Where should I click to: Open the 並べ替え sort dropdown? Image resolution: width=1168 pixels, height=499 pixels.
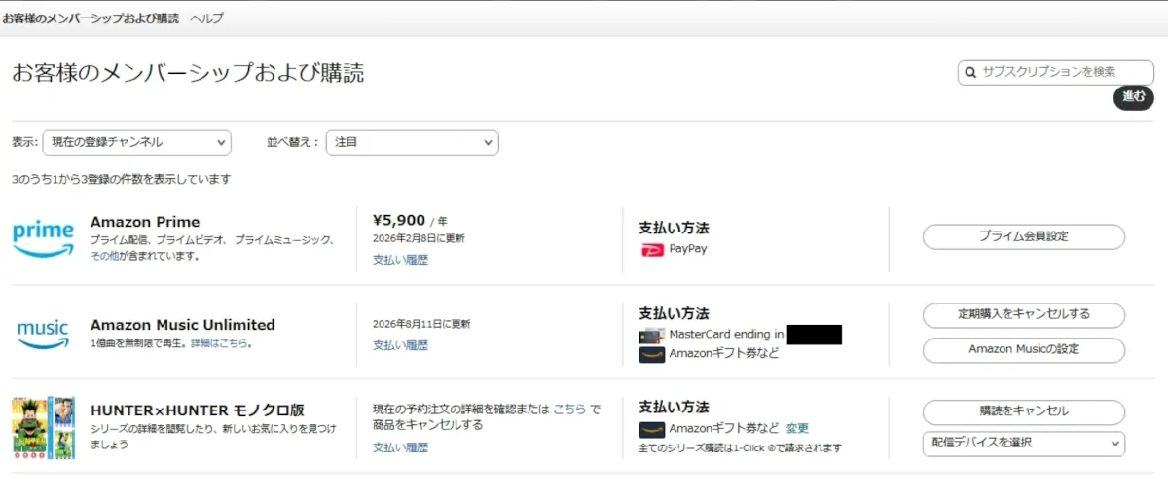click(412, 142)
